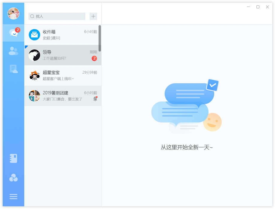Image resolution: width=275 pixels, height=209 pixels.
Task: Close the window
Action: [268, 7]
